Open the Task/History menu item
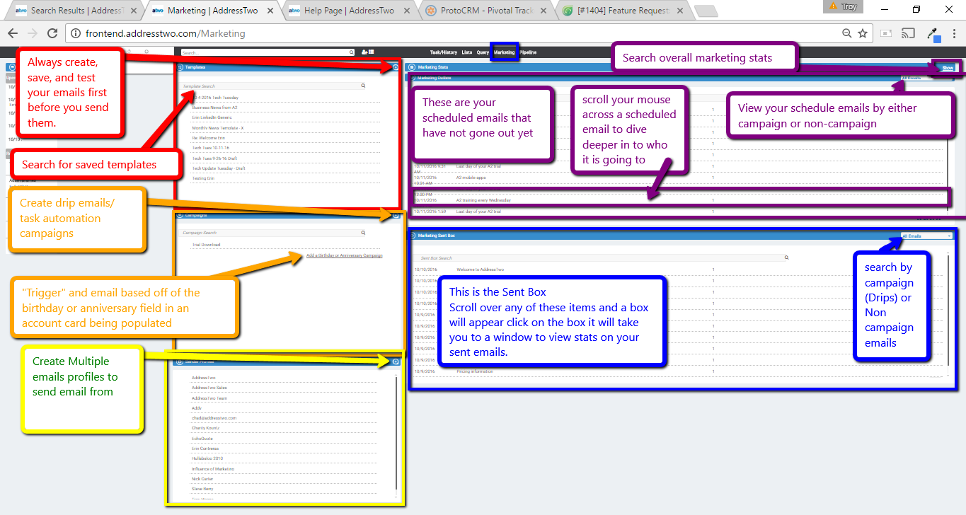 pyautogui.click(x=444, y=52)
